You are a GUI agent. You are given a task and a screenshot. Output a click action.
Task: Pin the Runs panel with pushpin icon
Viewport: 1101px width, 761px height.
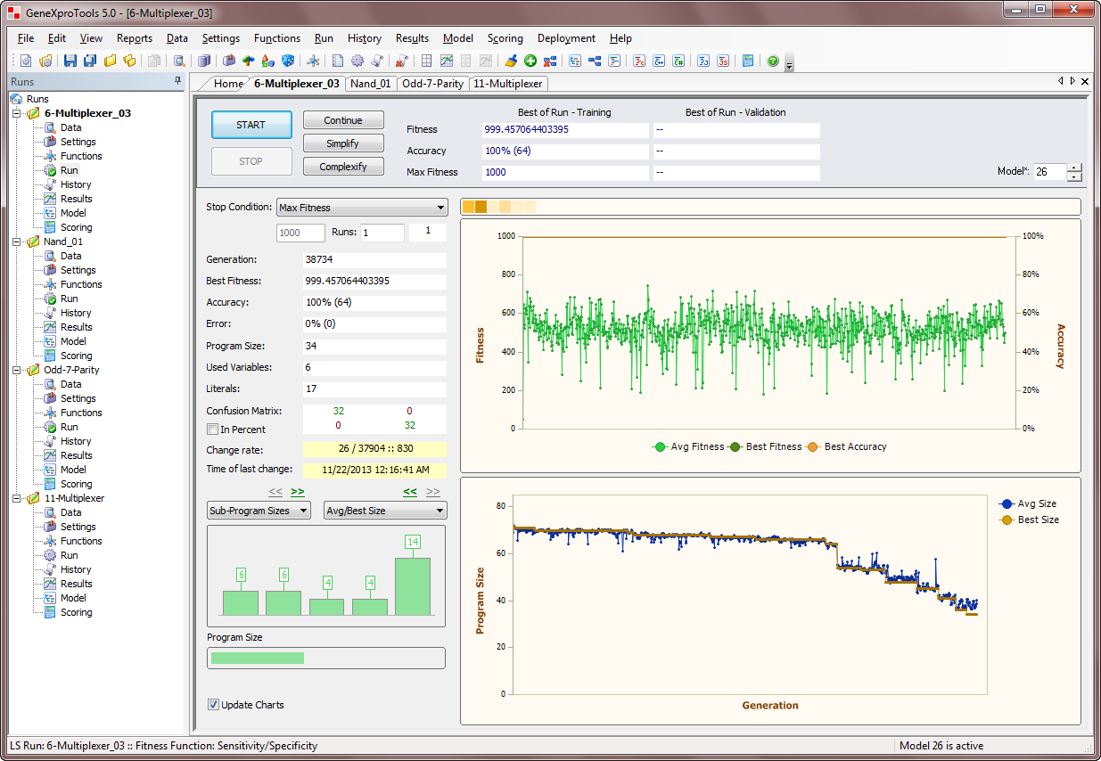coord(177,81)
